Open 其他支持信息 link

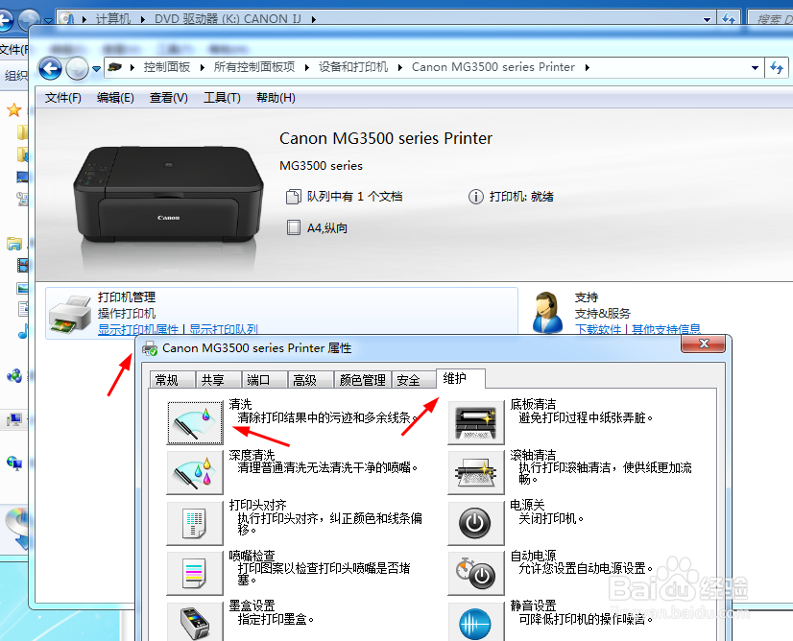[666, 329]
